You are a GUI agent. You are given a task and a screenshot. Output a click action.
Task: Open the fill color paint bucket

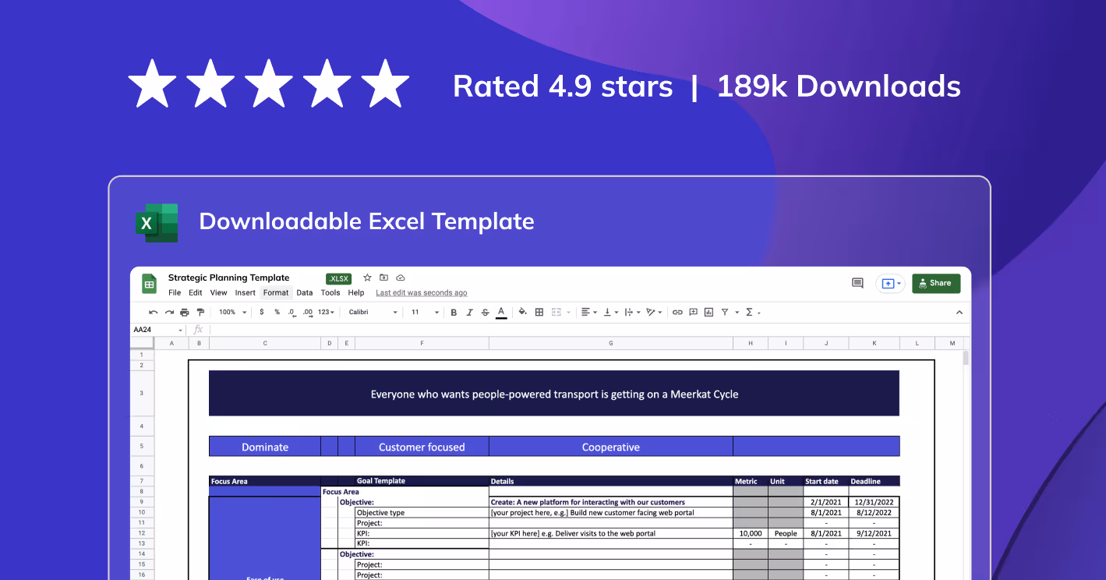click(x=523, y=312)
